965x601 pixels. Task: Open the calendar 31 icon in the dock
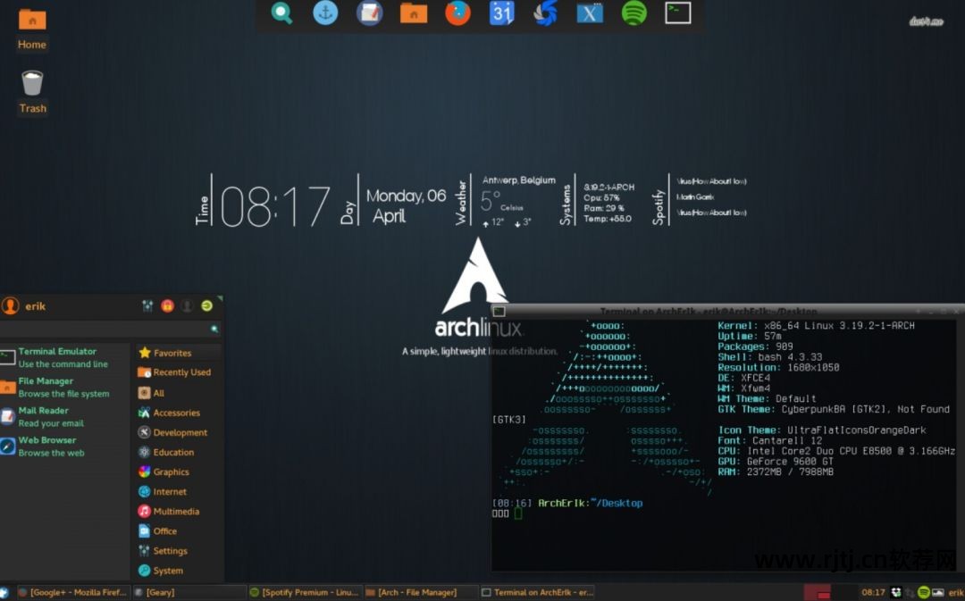click(501, 13)
